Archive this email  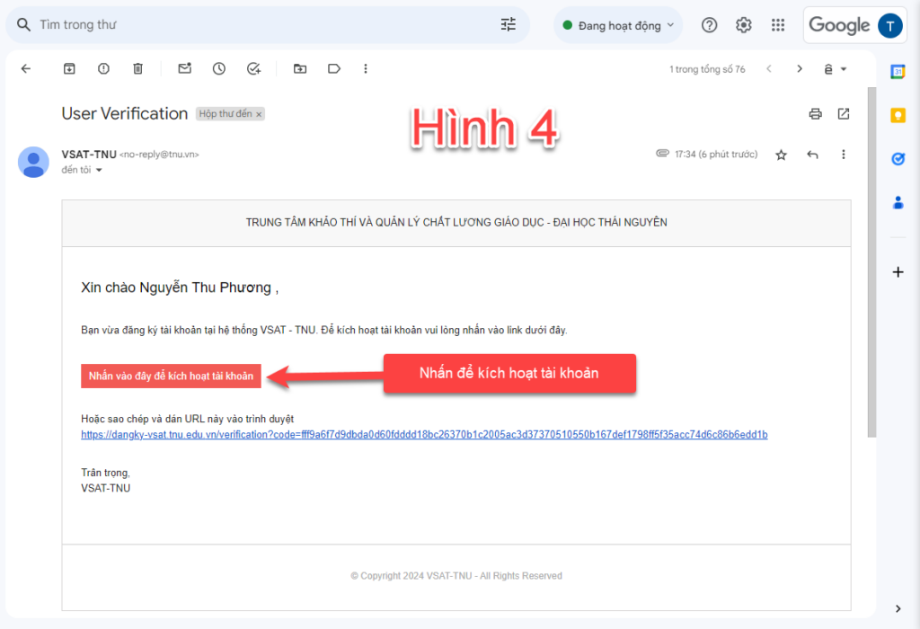point(69,68)
